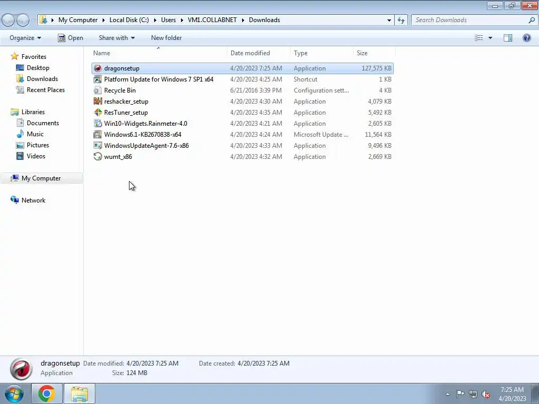Open the Windows Start button
The width and height of the screenshot is (539, 404).
[14, 393]
